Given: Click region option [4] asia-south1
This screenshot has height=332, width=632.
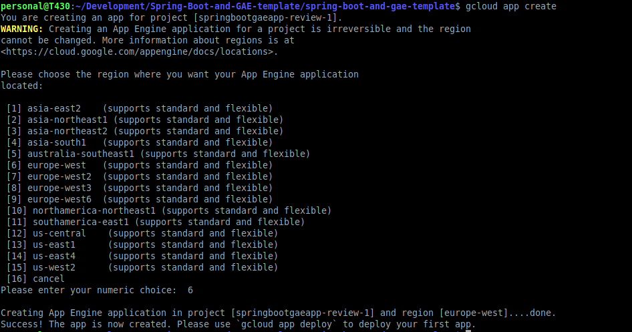Looking at the screenshot, I should point(140,142).
